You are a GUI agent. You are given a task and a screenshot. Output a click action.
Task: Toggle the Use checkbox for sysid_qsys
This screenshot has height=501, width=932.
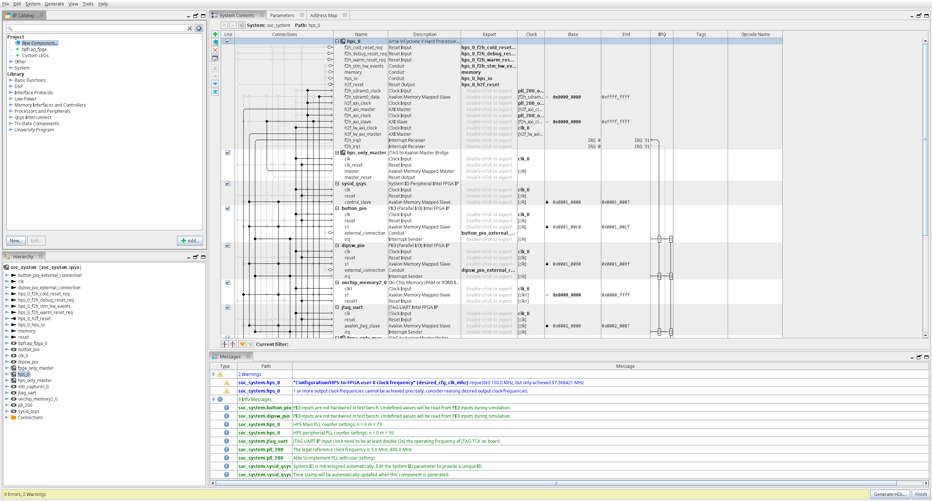point(228,184)
